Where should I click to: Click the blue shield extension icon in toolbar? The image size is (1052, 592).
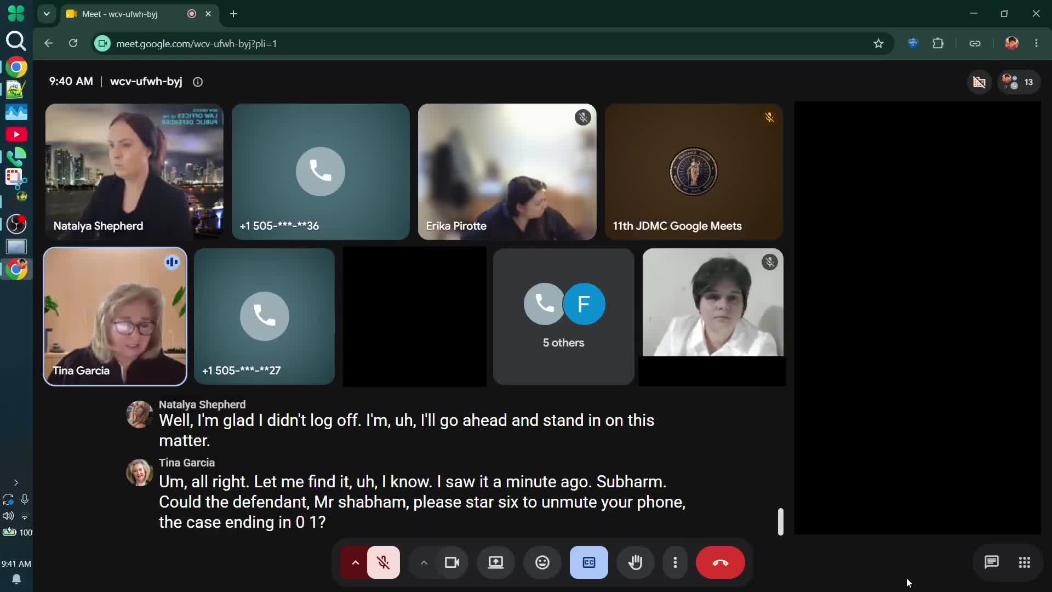[x=913, y=43]
